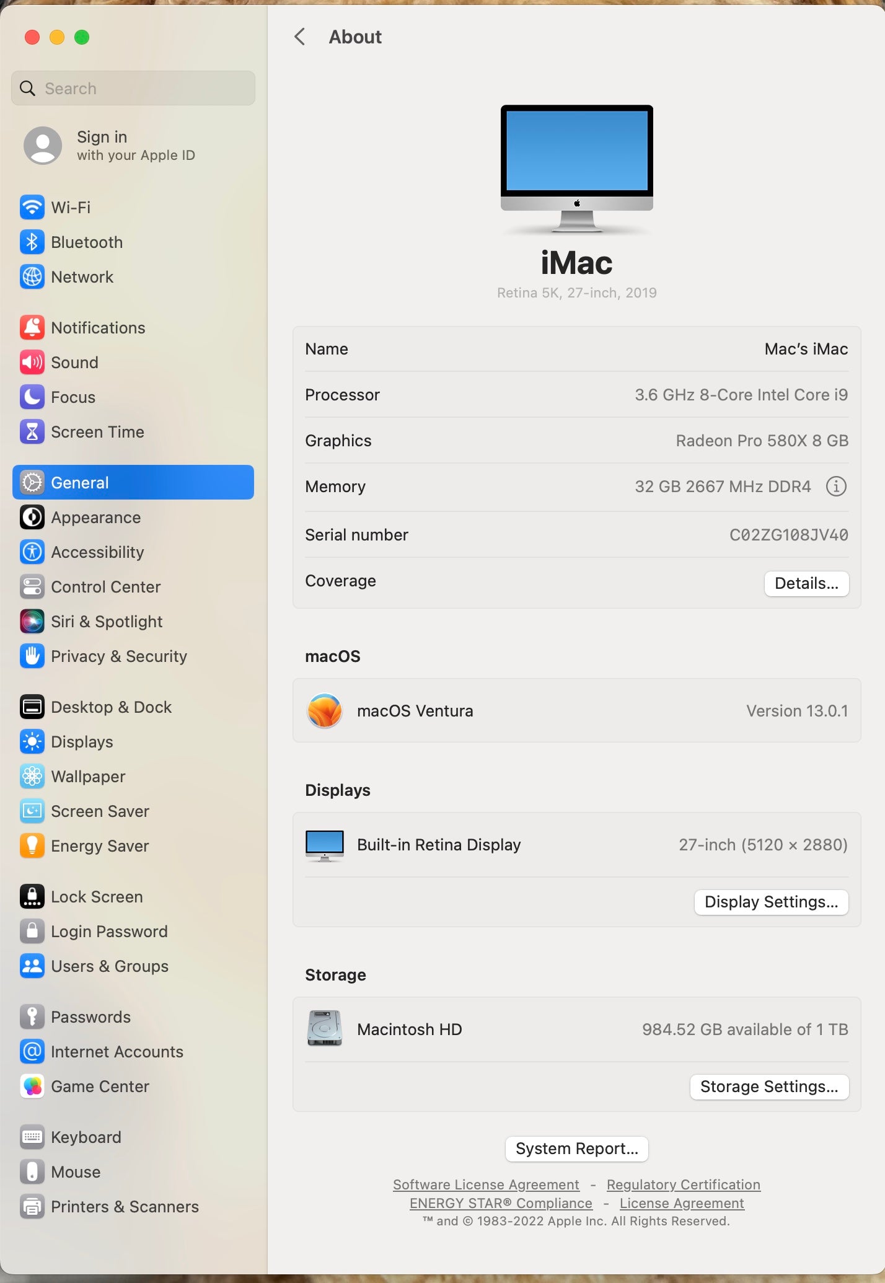
Task: Click the macOS Ventura logo icon
Action: point(325,711)
